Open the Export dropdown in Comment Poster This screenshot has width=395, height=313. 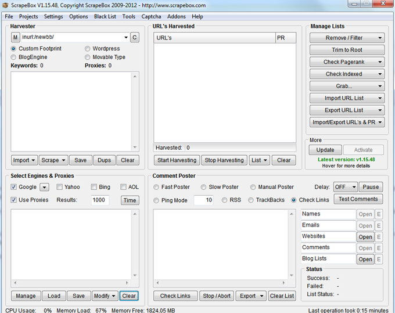point(251,296)
